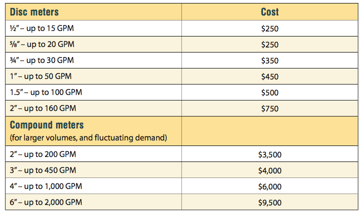Select the 1" – up to 50 GPM row
The width and height of the screenshot is (362, 214).
pyautogui.click(x=37, y=76)
